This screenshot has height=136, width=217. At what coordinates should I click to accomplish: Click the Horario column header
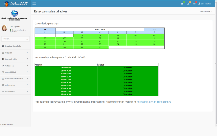66,65
